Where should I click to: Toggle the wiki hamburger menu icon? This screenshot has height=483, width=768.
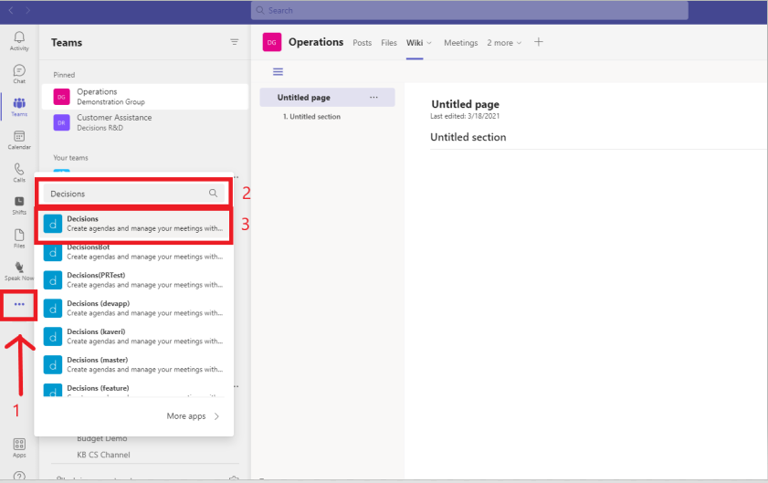278,72
